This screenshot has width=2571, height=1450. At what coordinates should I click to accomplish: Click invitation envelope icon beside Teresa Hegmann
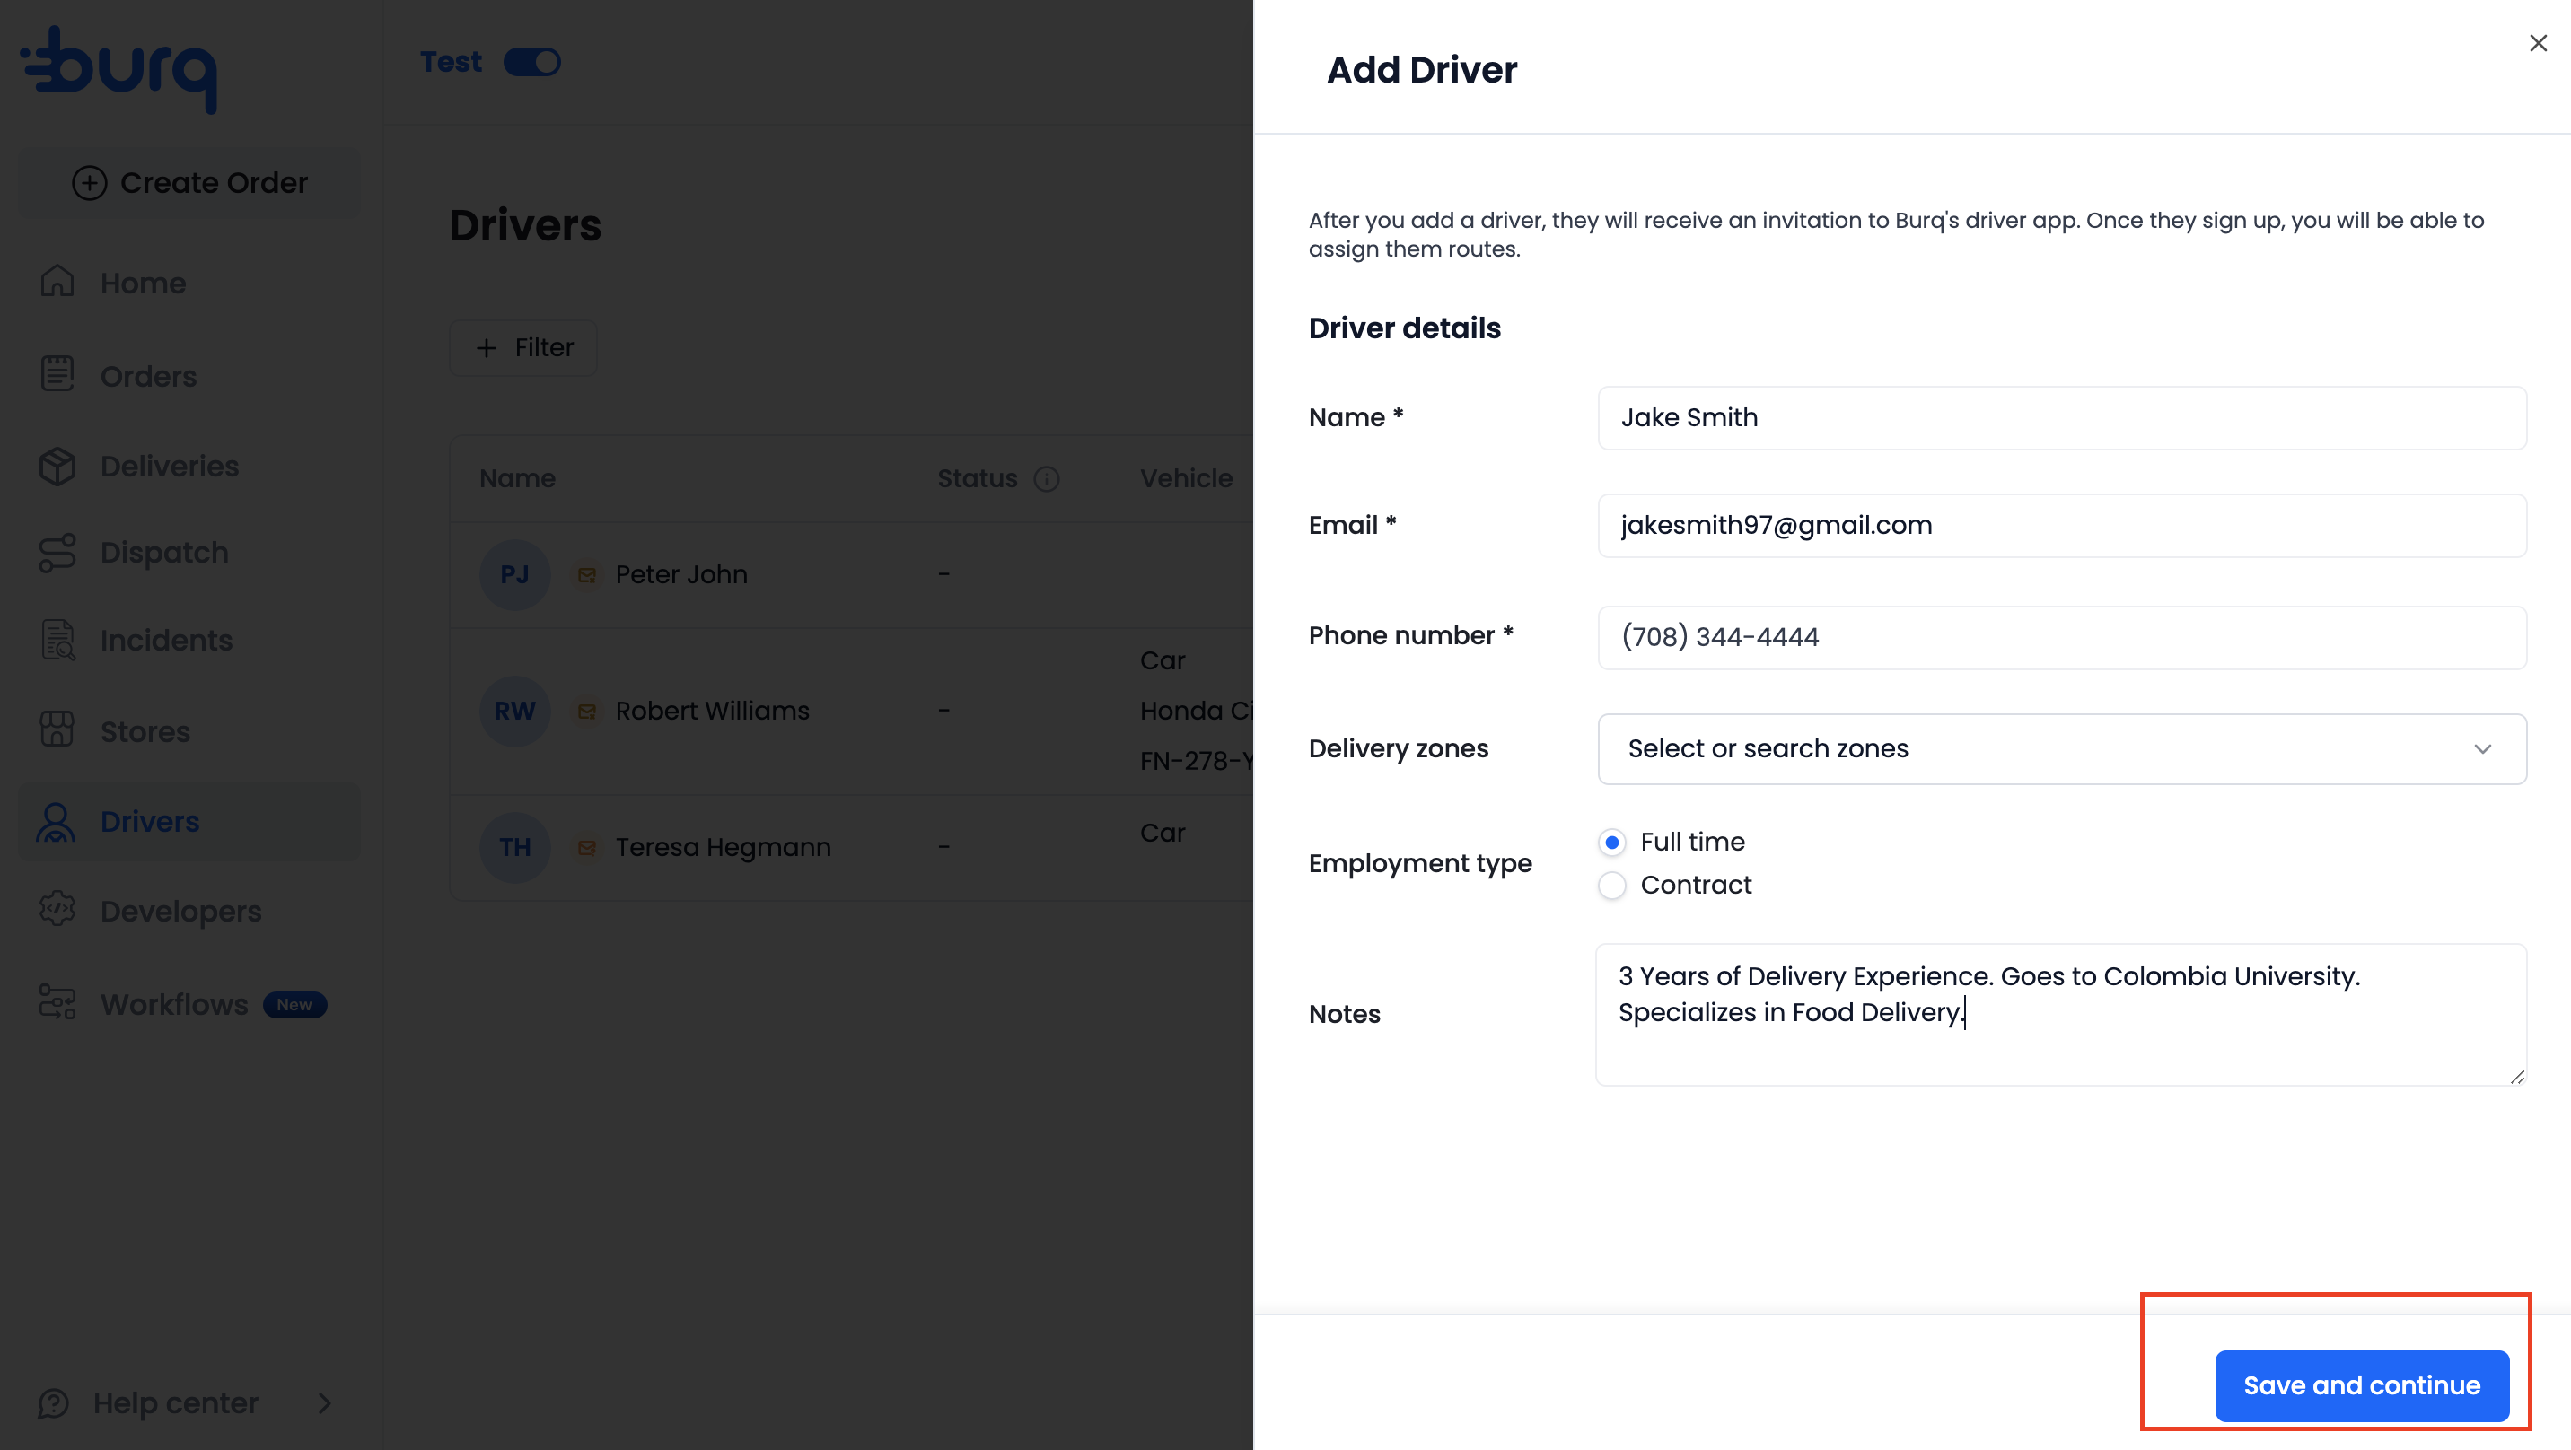click(x=587, y=847)
